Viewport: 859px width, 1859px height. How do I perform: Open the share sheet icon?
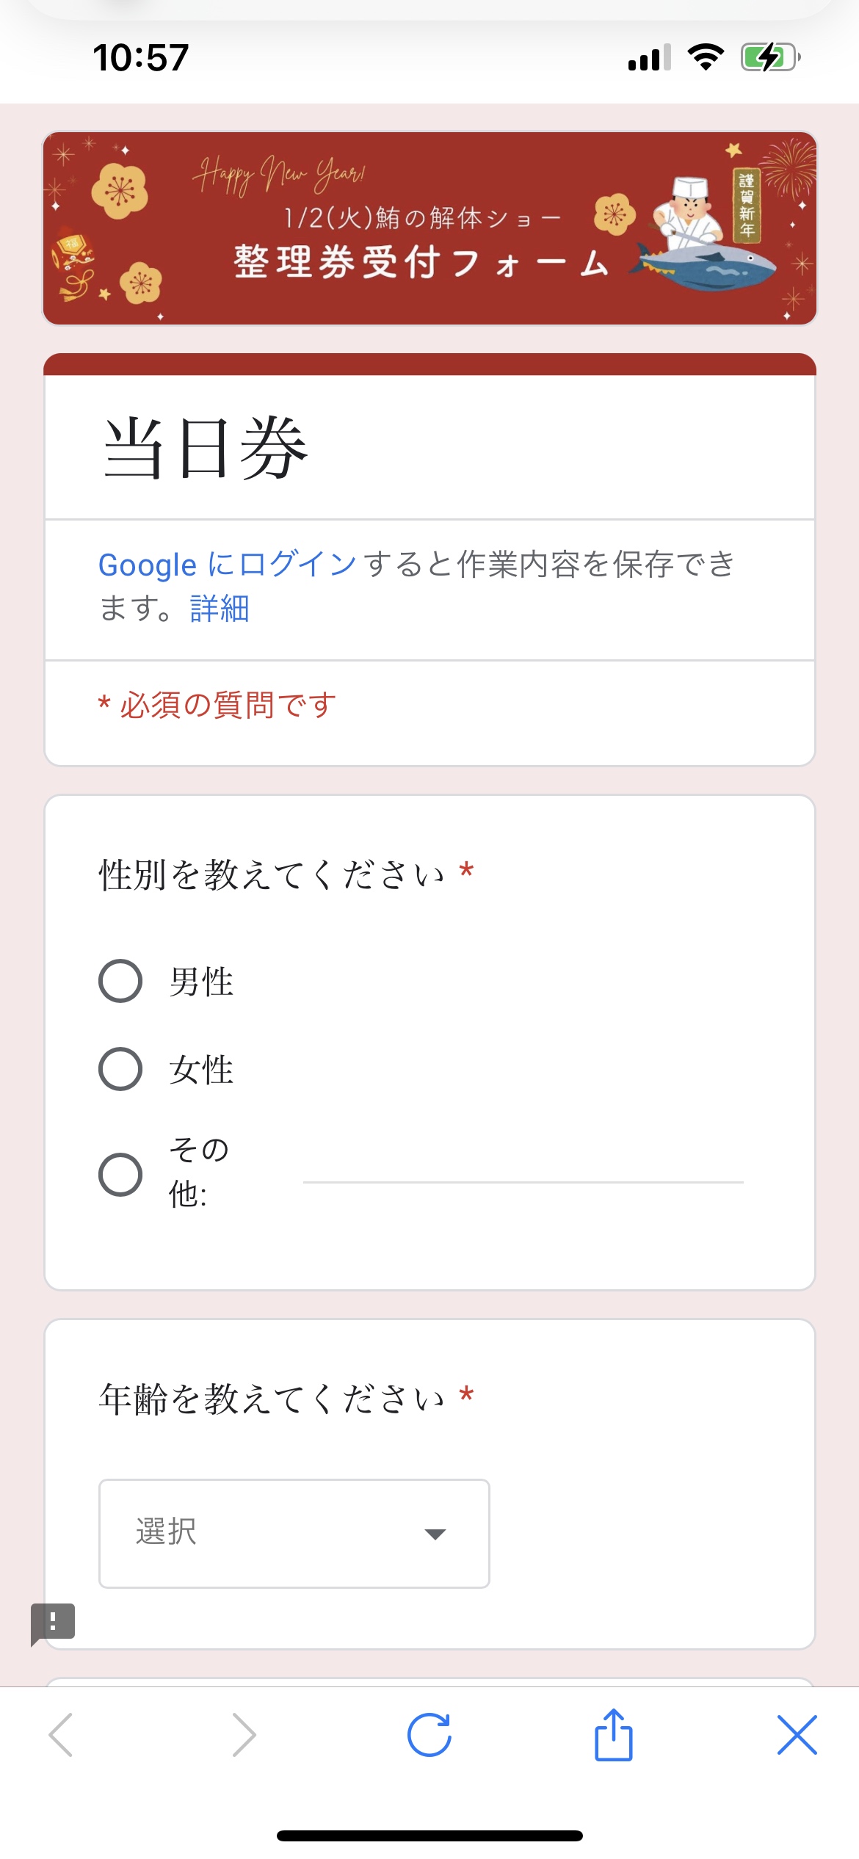point(613,1736)
